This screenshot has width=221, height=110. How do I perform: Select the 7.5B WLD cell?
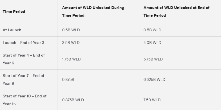click(x=152, y=100)
